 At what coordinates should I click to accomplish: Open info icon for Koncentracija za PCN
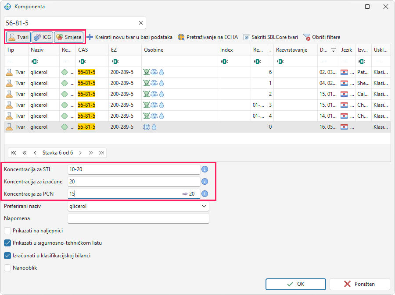click(x=205, y=194)
